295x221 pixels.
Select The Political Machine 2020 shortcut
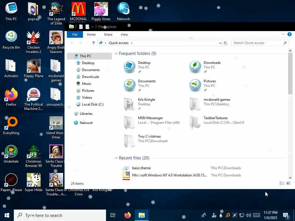pyautogui.click(x=33, y=99)
